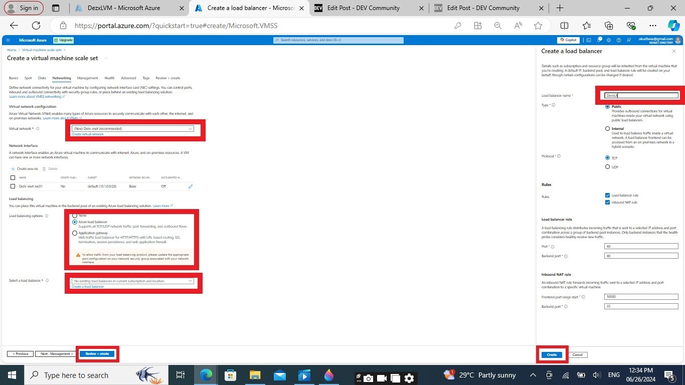685x385 pixels.
Task: Switch to the Advanced tab
Action: (x=128, y=78)
